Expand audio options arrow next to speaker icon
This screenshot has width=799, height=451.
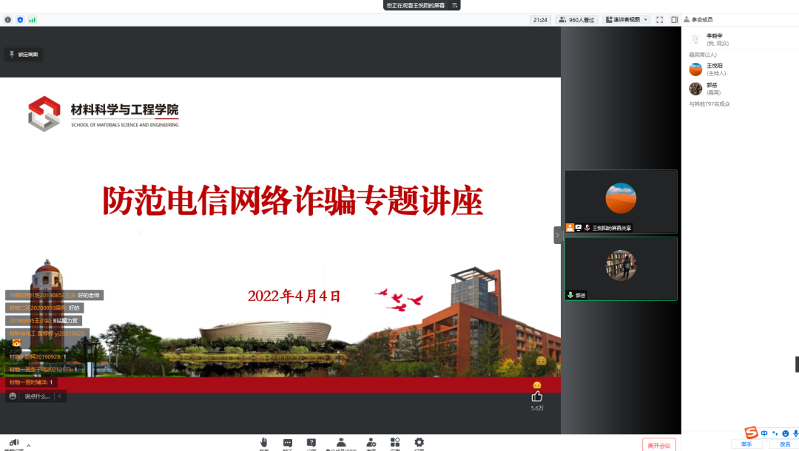(29, 445)
